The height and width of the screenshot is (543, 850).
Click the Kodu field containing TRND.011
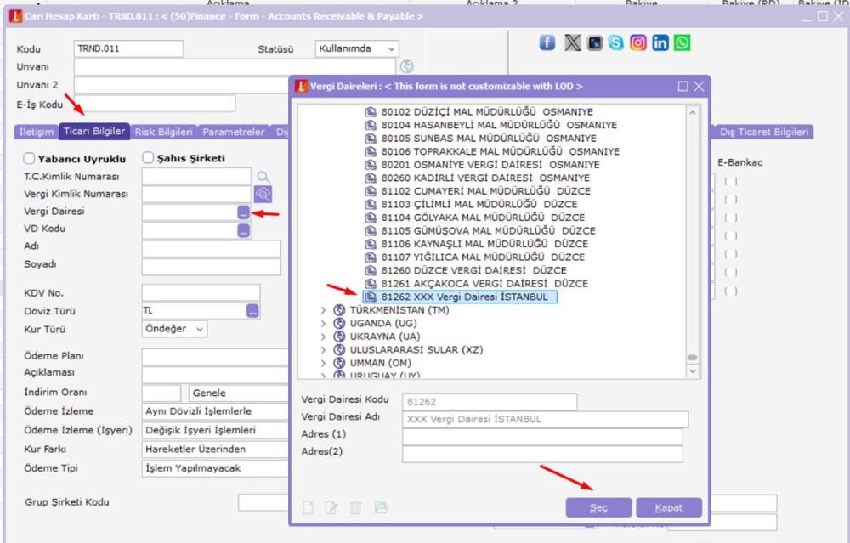pyautogui.click(x=128, y=48)
